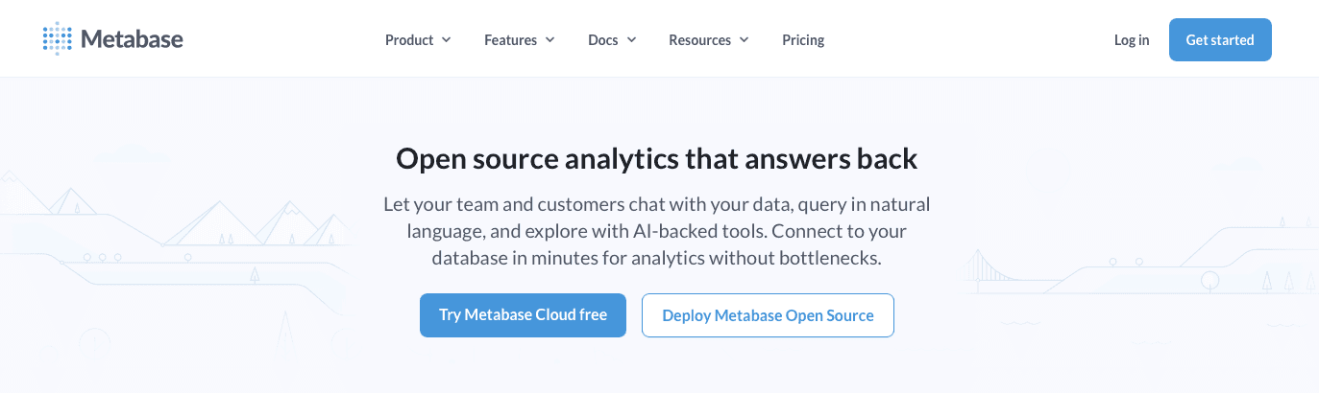Click the round tree illustration on the right
The height and width of the screenshot is (393, 1319).
pos(1209,280)
